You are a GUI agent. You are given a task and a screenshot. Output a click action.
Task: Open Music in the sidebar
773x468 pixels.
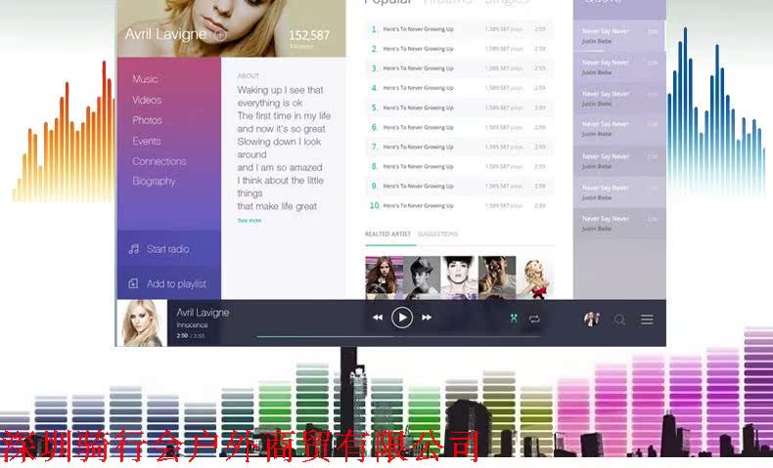click(x=145, y=79)
